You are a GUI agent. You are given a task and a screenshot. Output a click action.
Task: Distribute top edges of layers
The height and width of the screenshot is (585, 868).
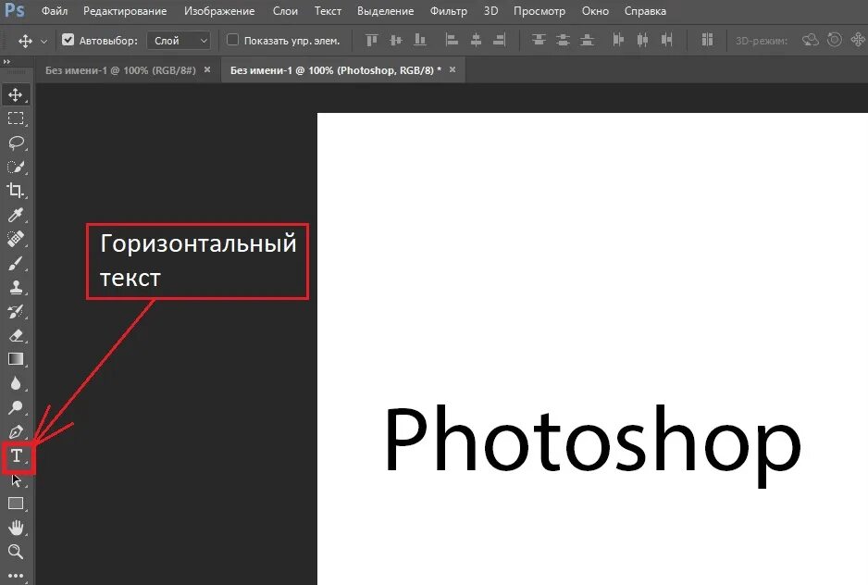pos(539,40)
